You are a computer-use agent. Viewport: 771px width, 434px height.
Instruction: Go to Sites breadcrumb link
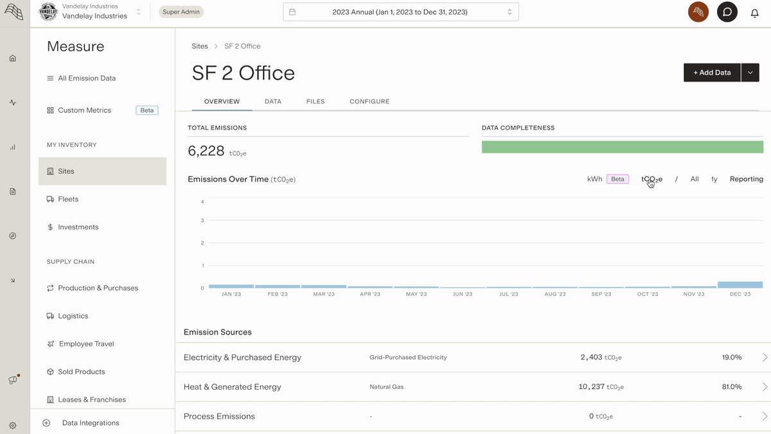(200, 46)
